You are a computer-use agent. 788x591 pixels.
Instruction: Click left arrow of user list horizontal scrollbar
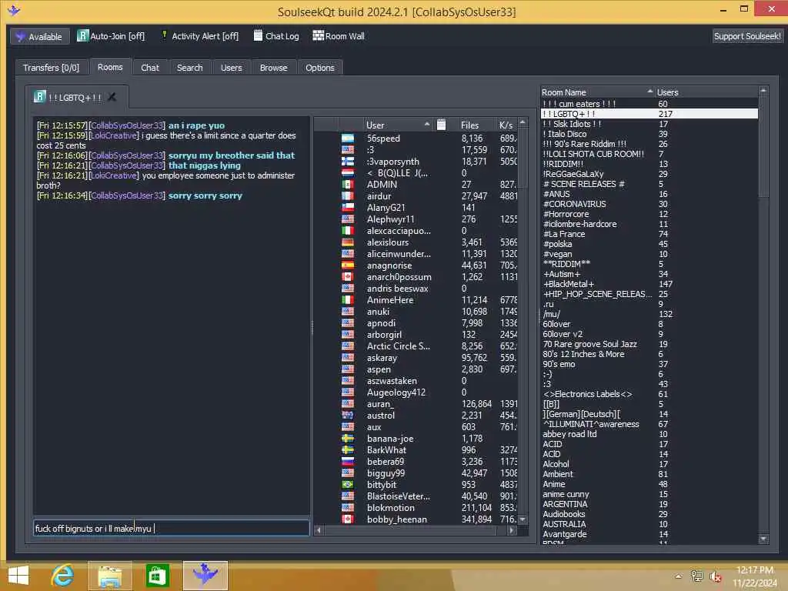click(319, 529)
